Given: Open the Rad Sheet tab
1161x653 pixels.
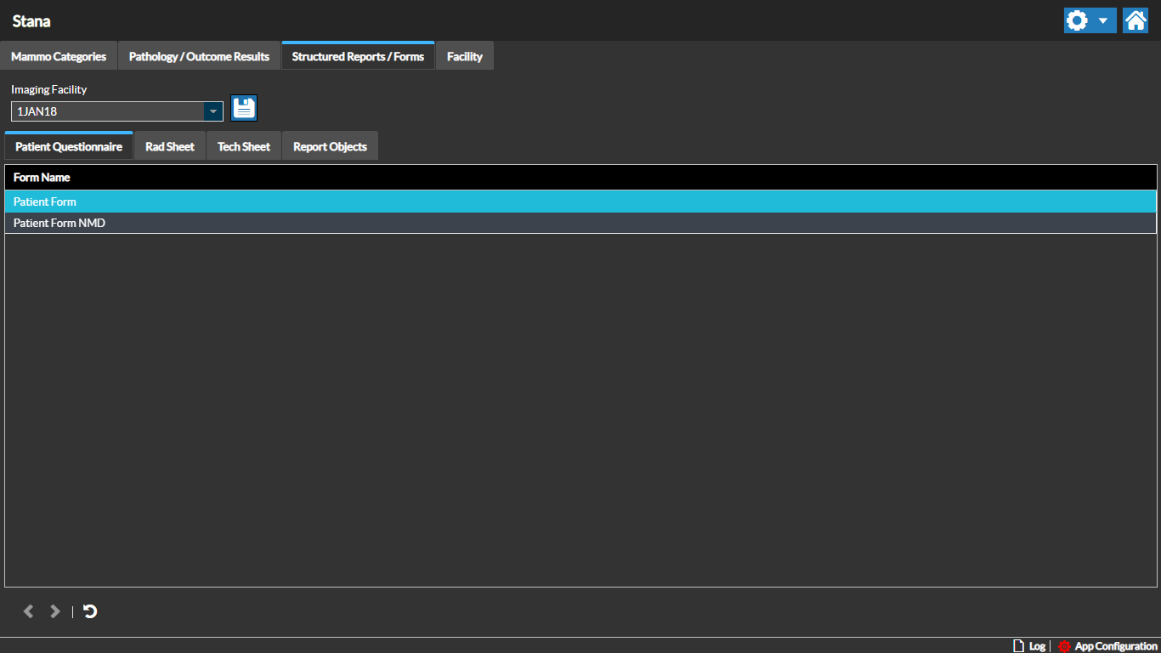Looking at the screenshot, I should (170, 147).
